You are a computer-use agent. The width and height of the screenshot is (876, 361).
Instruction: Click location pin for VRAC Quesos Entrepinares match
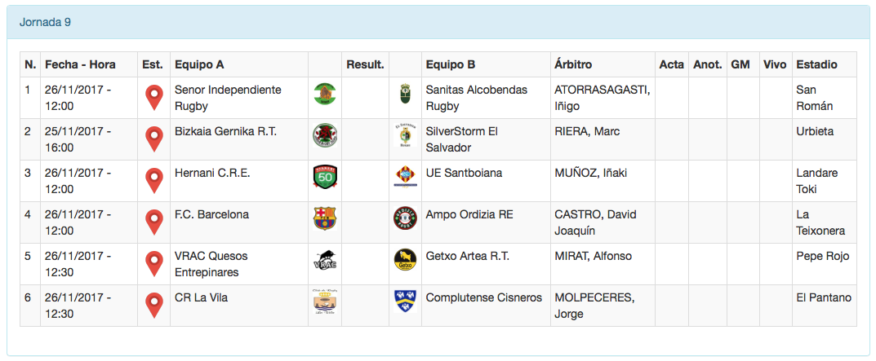153,263
